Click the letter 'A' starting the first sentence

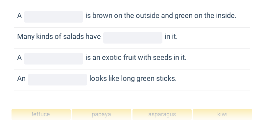pyautogui.click(x=19, y=16)
